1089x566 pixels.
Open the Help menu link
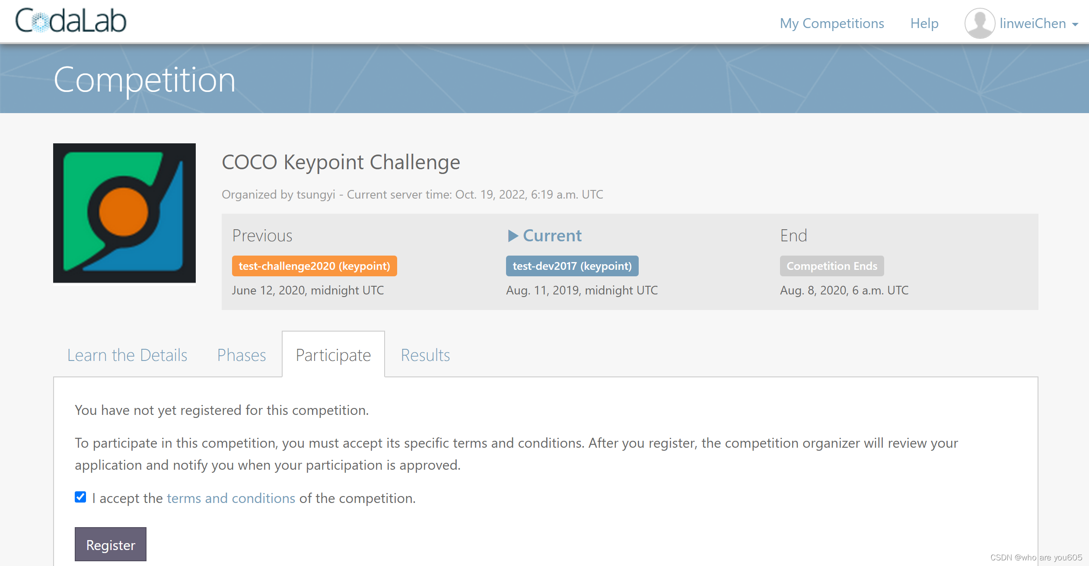pos(924,23)
